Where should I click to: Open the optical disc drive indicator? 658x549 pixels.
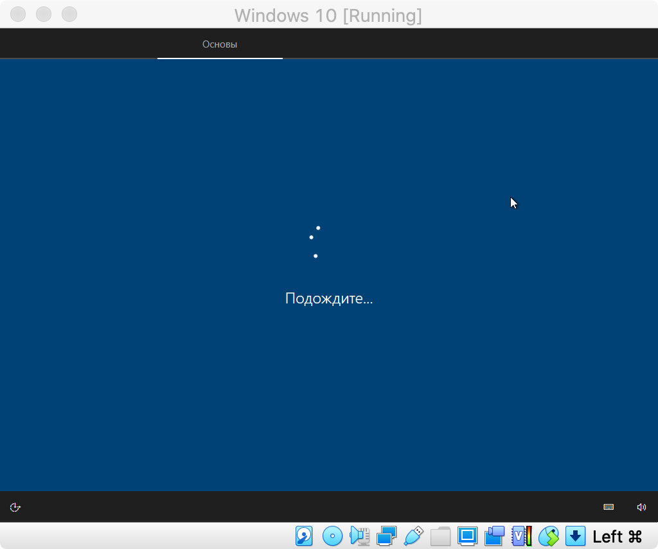coord(332,536)
